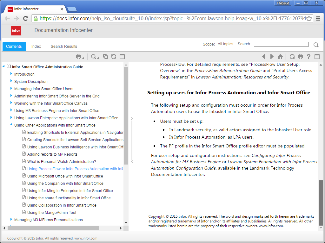The image size is (325, 243).
Task: Click the Scope link
Action: (209, 44)
